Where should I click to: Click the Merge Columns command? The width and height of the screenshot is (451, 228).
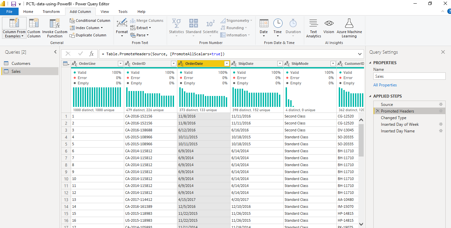click(x=147, y=21)
